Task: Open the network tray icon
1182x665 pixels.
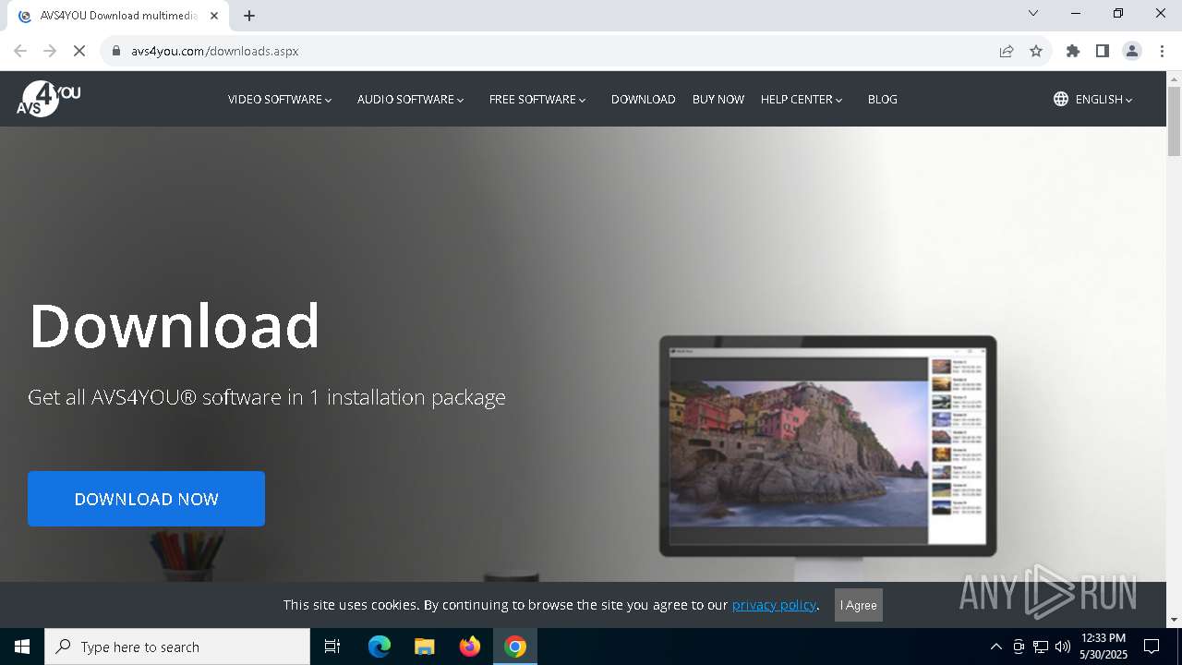Action: (1041, 647)
